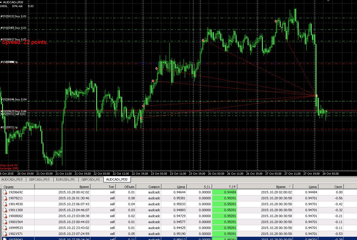Click the Leverage 1000 text on chart
357x240 pixels.
click(x=9, y=168)
